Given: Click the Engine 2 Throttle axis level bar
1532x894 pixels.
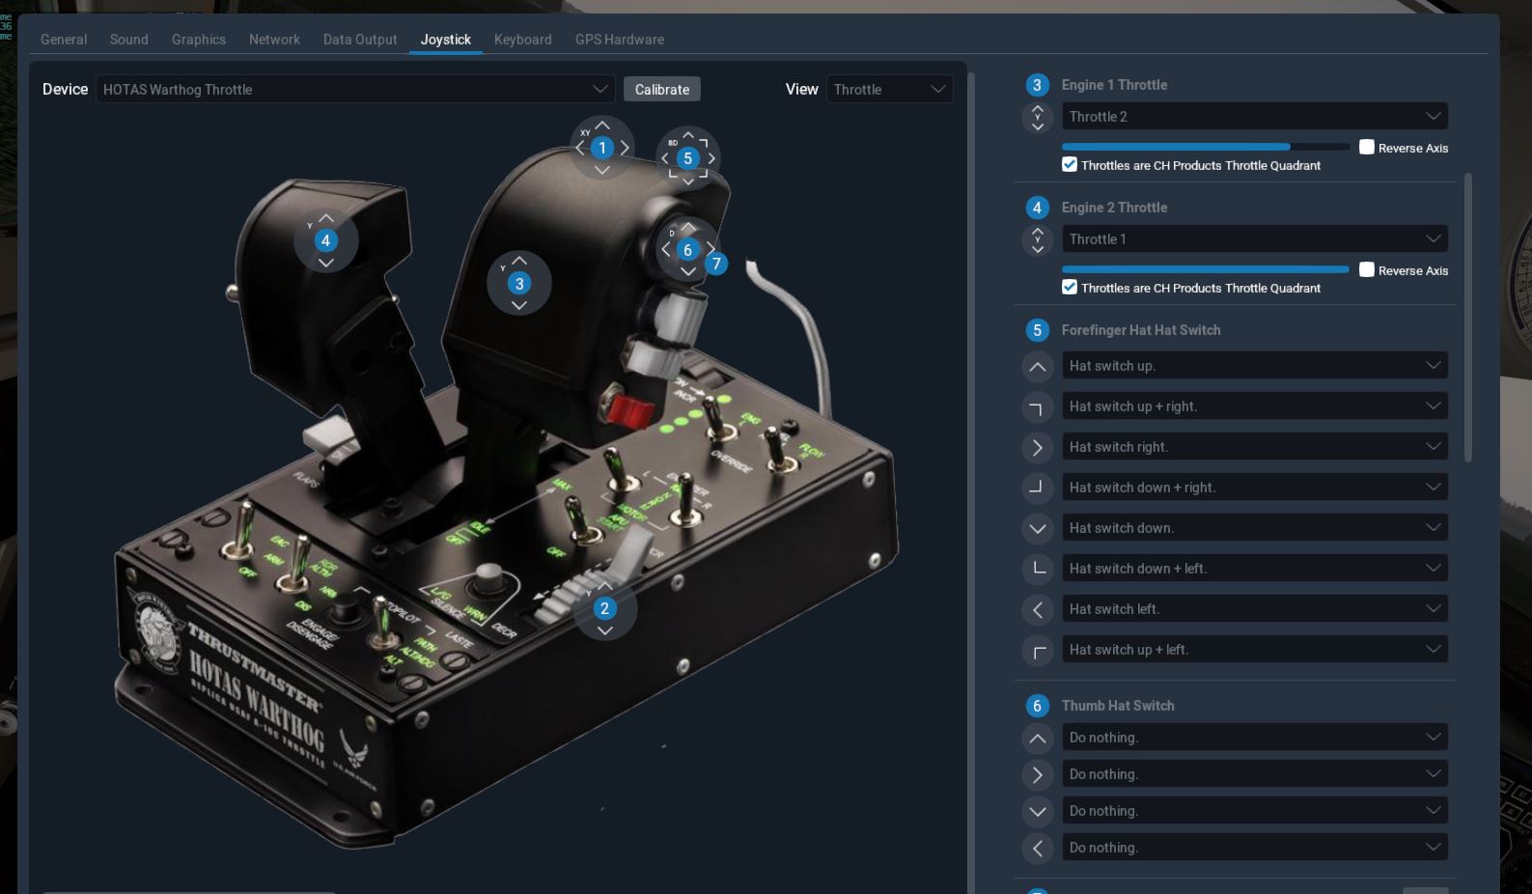Looking at the screenshot, I should point(1206,269).
